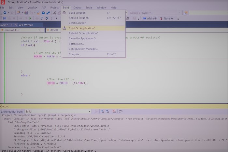This screenshot has width=228, height=152.
Task: Click the line 'PORTB = PORTB | (1<<PB2);'
Action: click(66, 83)
